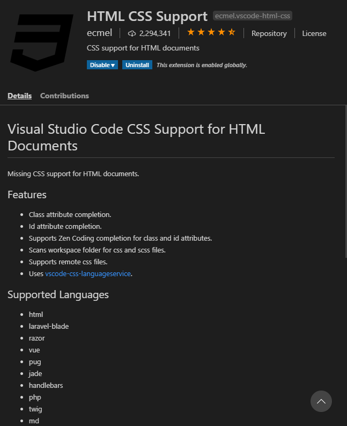Click the 'twig' language item
Image resolution: width=347 pixels, height=426 pixels.
(x=35, y=409)
